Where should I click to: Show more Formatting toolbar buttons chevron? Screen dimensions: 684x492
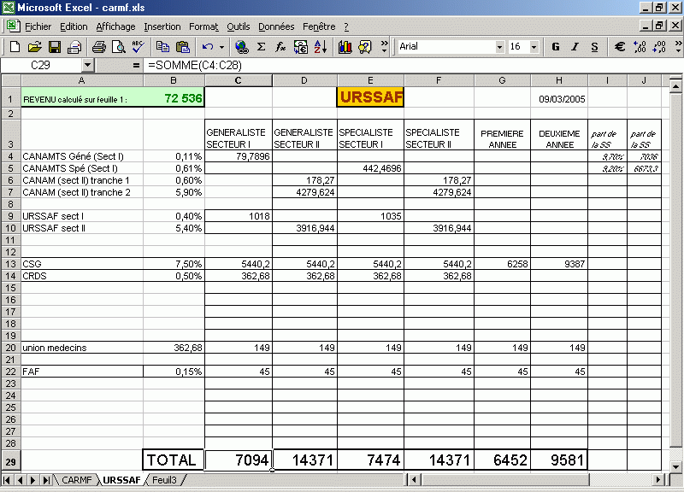click(678, 47)
